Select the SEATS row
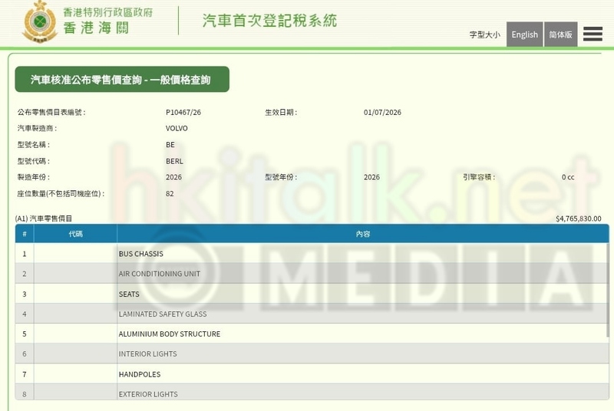 tap(311, 294)
